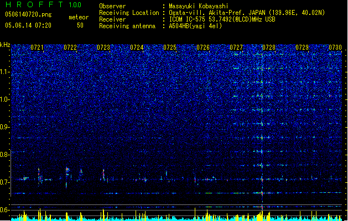348x221 pixels.
Task: Click the 0.6 kHz axis label
Action: click(x=5, y=210)
